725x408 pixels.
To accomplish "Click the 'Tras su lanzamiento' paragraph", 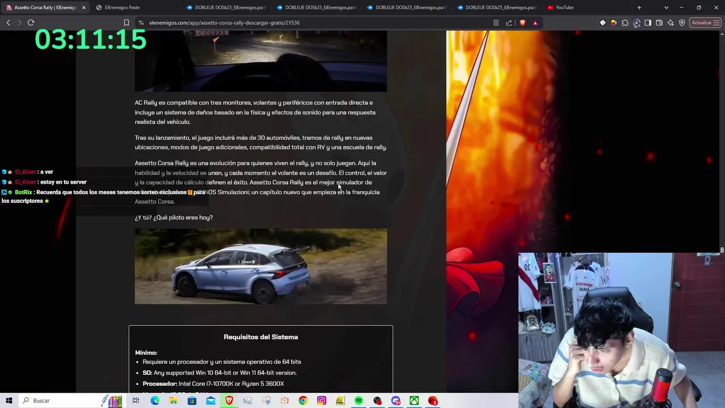I will [261, 142].
